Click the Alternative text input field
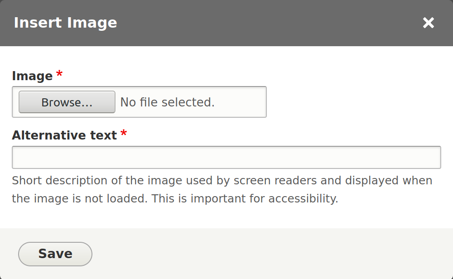This screenshot has height=279, width=453. click(226, 157)
